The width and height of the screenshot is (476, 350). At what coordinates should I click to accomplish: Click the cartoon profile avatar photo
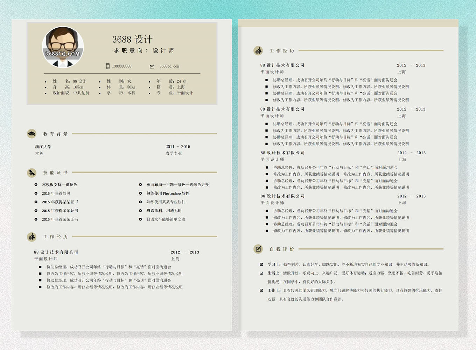[x=63, y=47]
